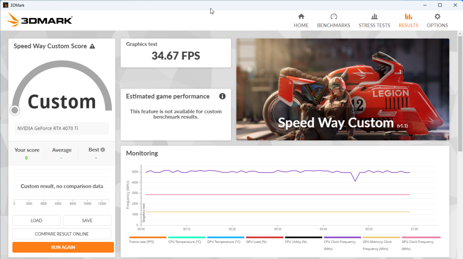Select the RESULTS tab label
Viewport: 463px width, 259px height.
pos(408,25)
